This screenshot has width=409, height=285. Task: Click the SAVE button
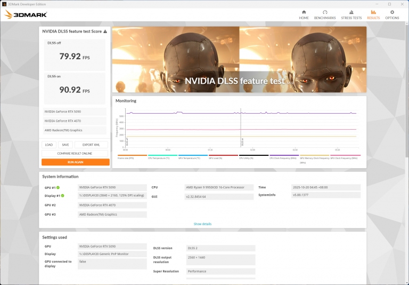pyautogui.click(x=65, y=145)
